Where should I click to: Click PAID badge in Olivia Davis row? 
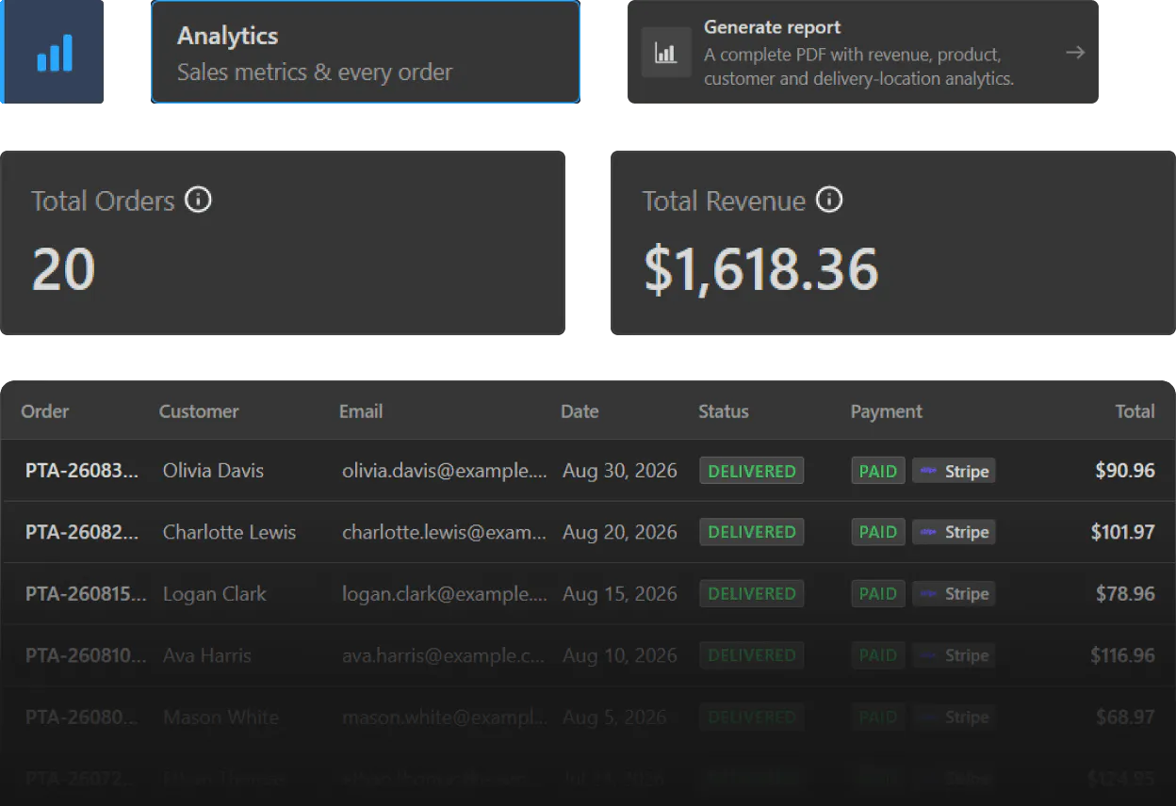pos(878,471)
